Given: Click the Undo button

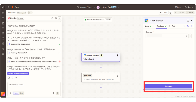Looking at the screenshot, I should pyautogui.click(x=164, y=13).
